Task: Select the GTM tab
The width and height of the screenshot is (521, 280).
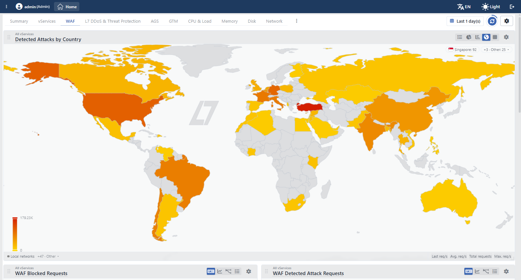Action: click(x=173, y=21)
